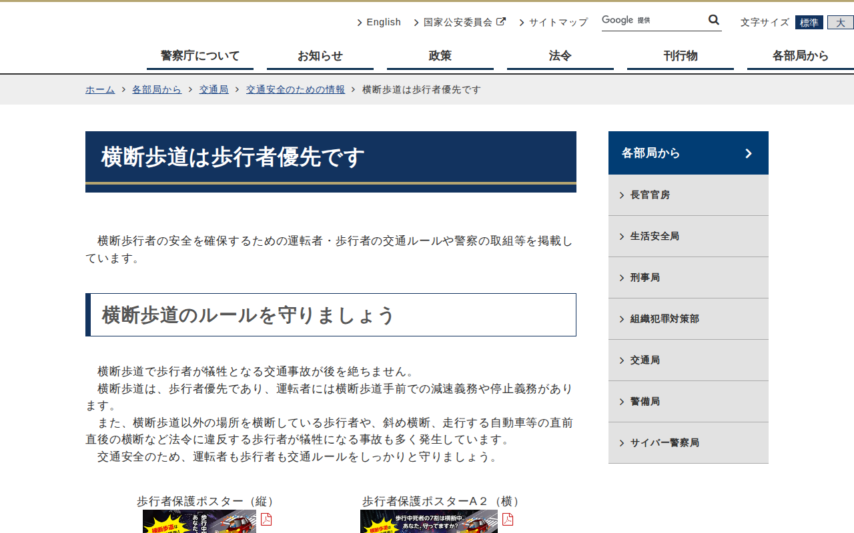
Task: Open the お知らせ menu
Action: (320, 56)
